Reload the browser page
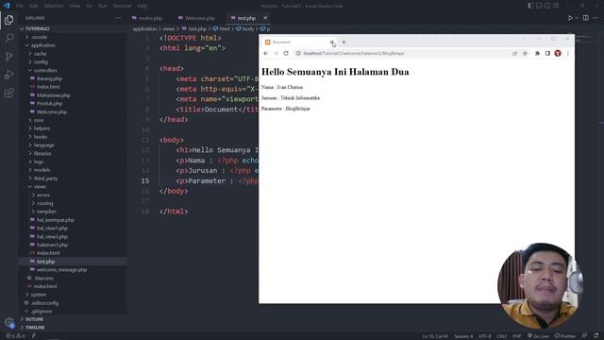This screenshot has width=604, height=340. tap(286, 53)
